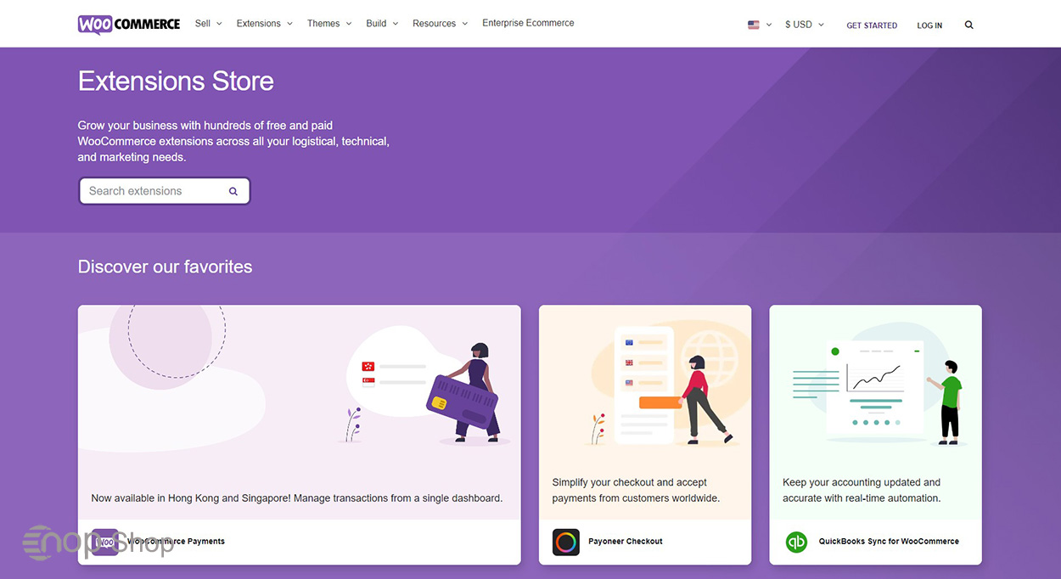Click the 'Payoneer Checkout' title text
Screen dimensions: 1061x579
pyautogui.click(x=626, y=542)
